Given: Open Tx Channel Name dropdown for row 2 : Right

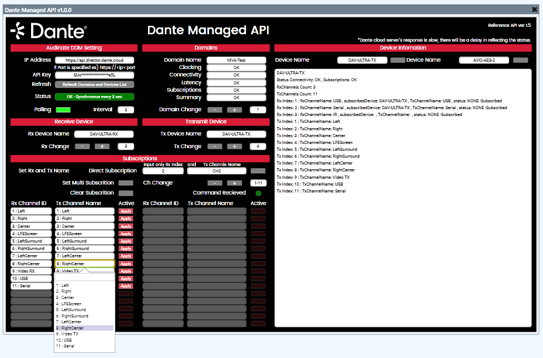Looking at the screenshot, I should point(85,219).
